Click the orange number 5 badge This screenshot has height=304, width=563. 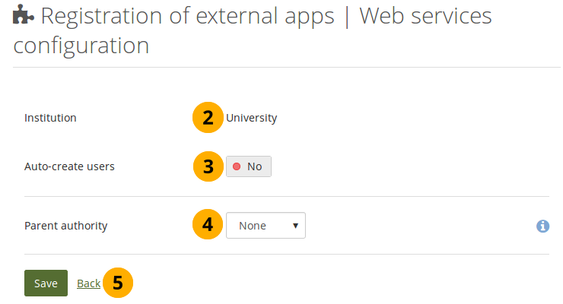[117, 283]
